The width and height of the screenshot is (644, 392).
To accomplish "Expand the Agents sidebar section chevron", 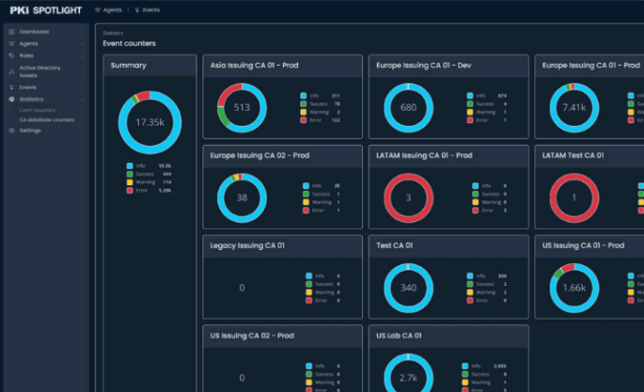I will click(83, 44).
